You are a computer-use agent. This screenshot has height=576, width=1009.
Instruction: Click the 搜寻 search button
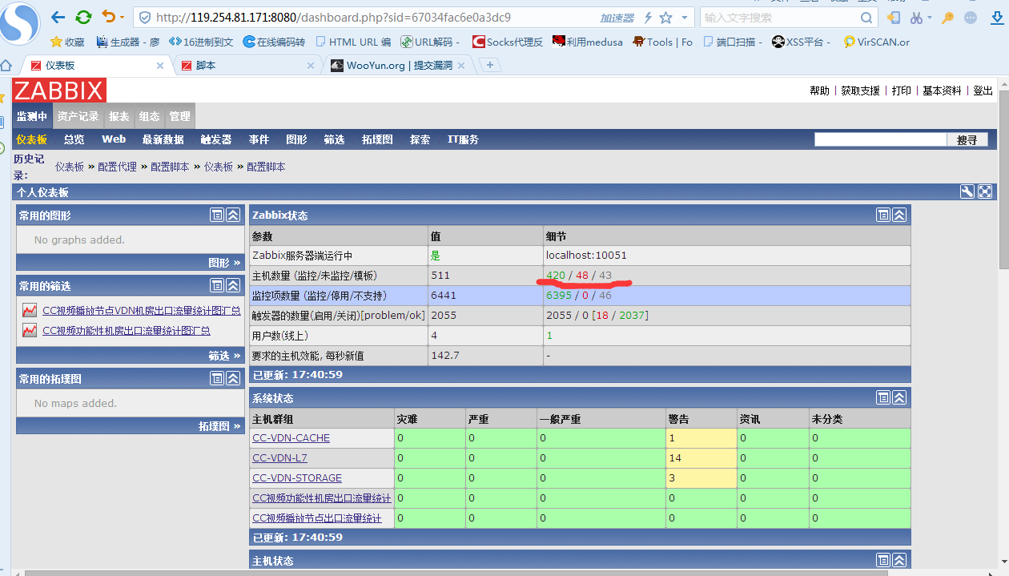point(967,139)
